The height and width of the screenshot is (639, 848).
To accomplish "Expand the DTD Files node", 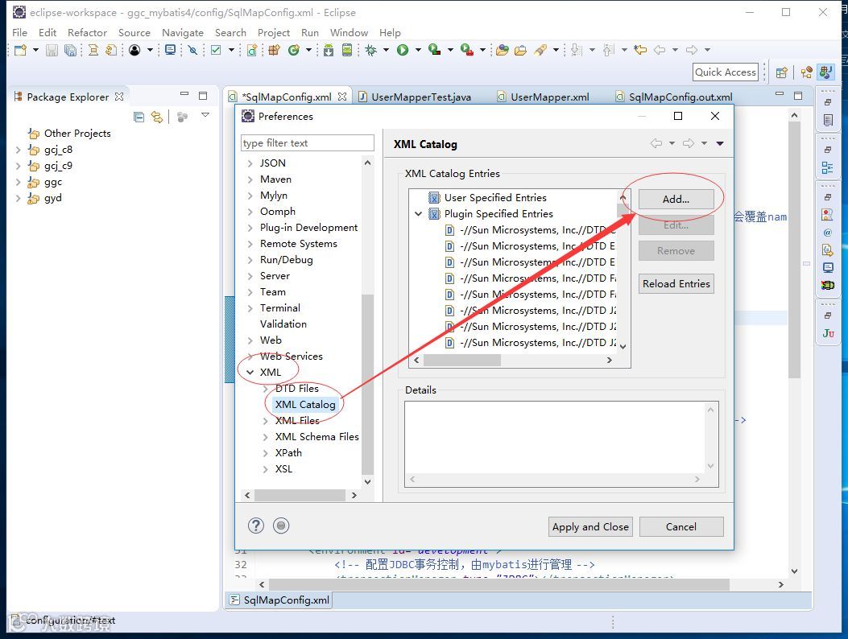I will point(265,389).
